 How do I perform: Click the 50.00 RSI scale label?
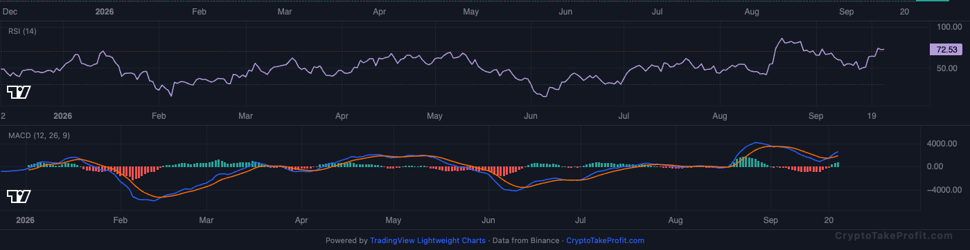pos(947,68)
